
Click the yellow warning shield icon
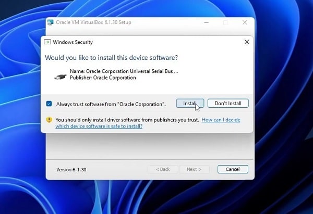(49, 120)
